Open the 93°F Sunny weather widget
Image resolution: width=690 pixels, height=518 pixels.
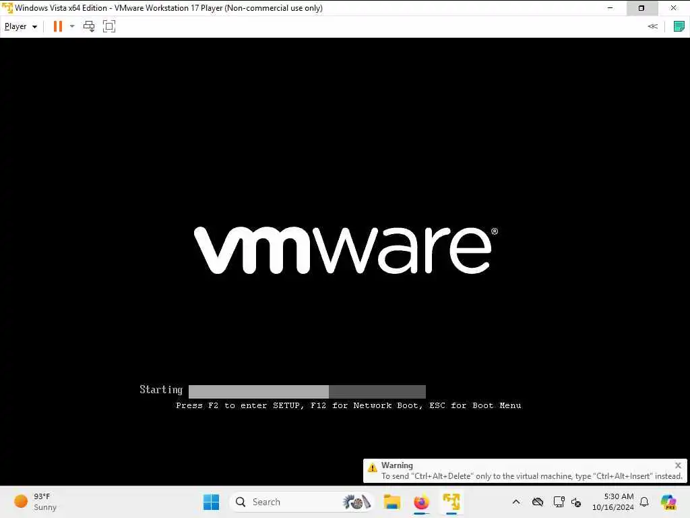(35, 502)
